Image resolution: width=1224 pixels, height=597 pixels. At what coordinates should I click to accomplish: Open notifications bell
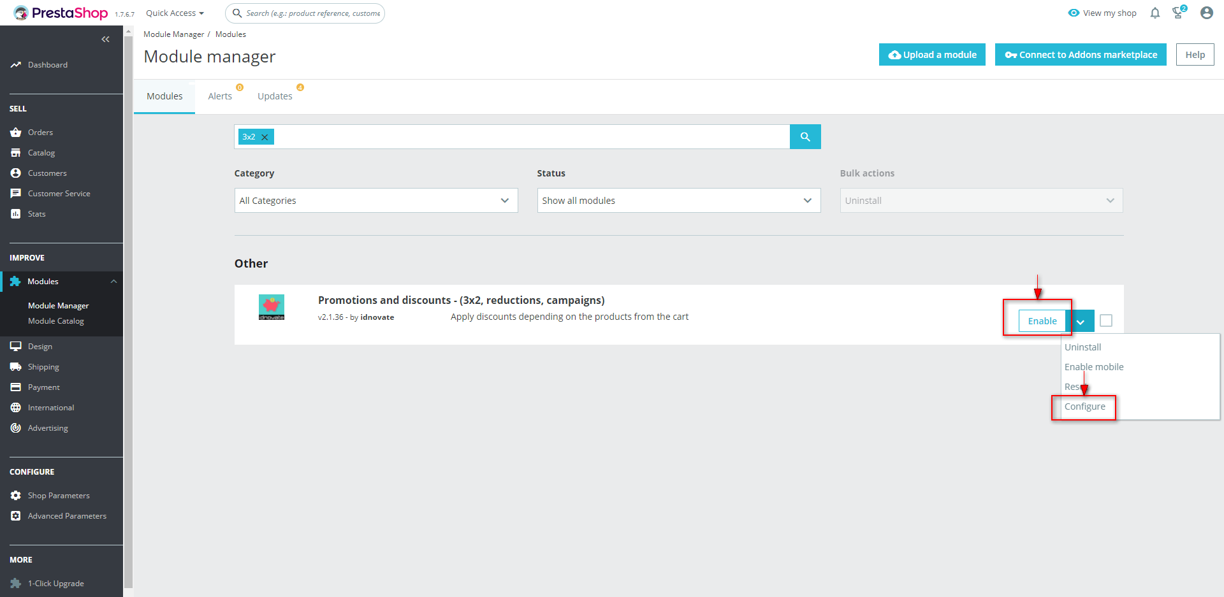[1155, 13]
